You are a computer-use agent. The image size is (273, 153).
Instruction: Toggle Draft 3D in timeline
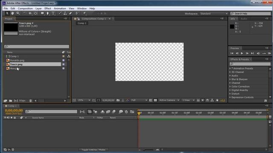(x=96, y=112)
